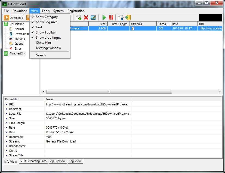Toggle the Show drop target option
The image size is (225, 173).
pos(50,38)
